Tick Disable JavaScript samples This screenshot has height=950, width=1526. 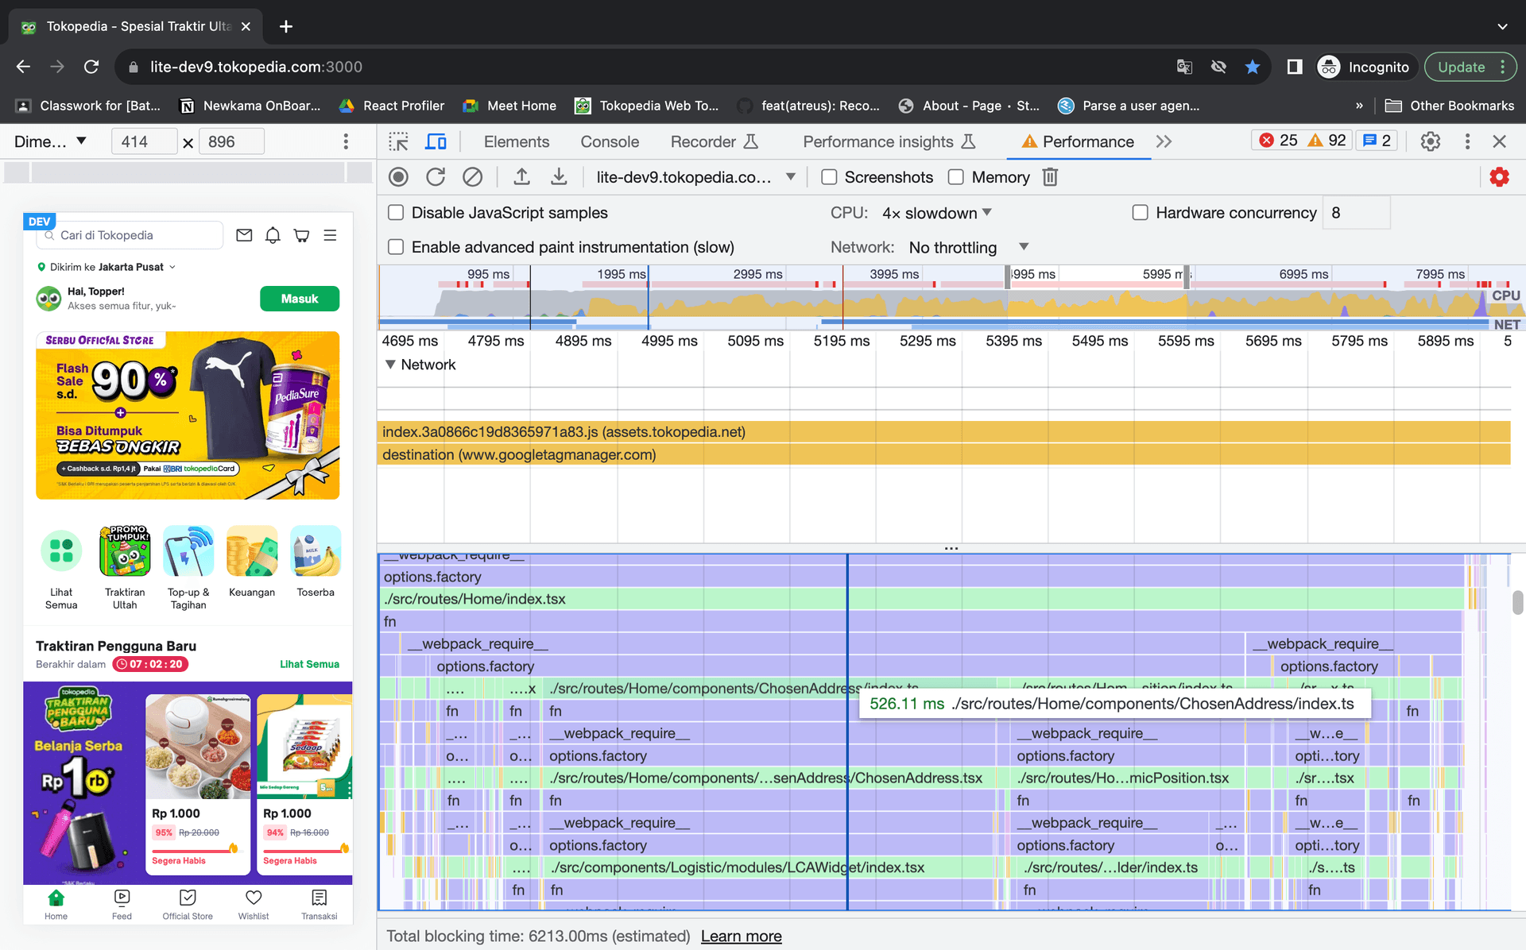(395, 213)
